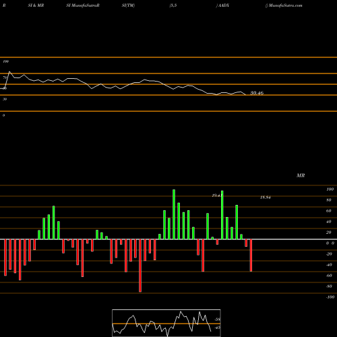Select the last red bar in the histogram
The width and height of the screenshot is (337, 337).
tap(251, 255)
